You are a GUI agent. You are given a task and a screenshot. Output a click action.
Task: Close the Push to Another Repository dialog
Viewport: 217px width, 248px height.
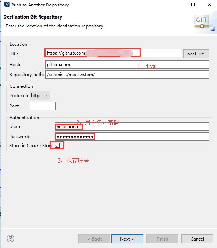coord(209,5)
